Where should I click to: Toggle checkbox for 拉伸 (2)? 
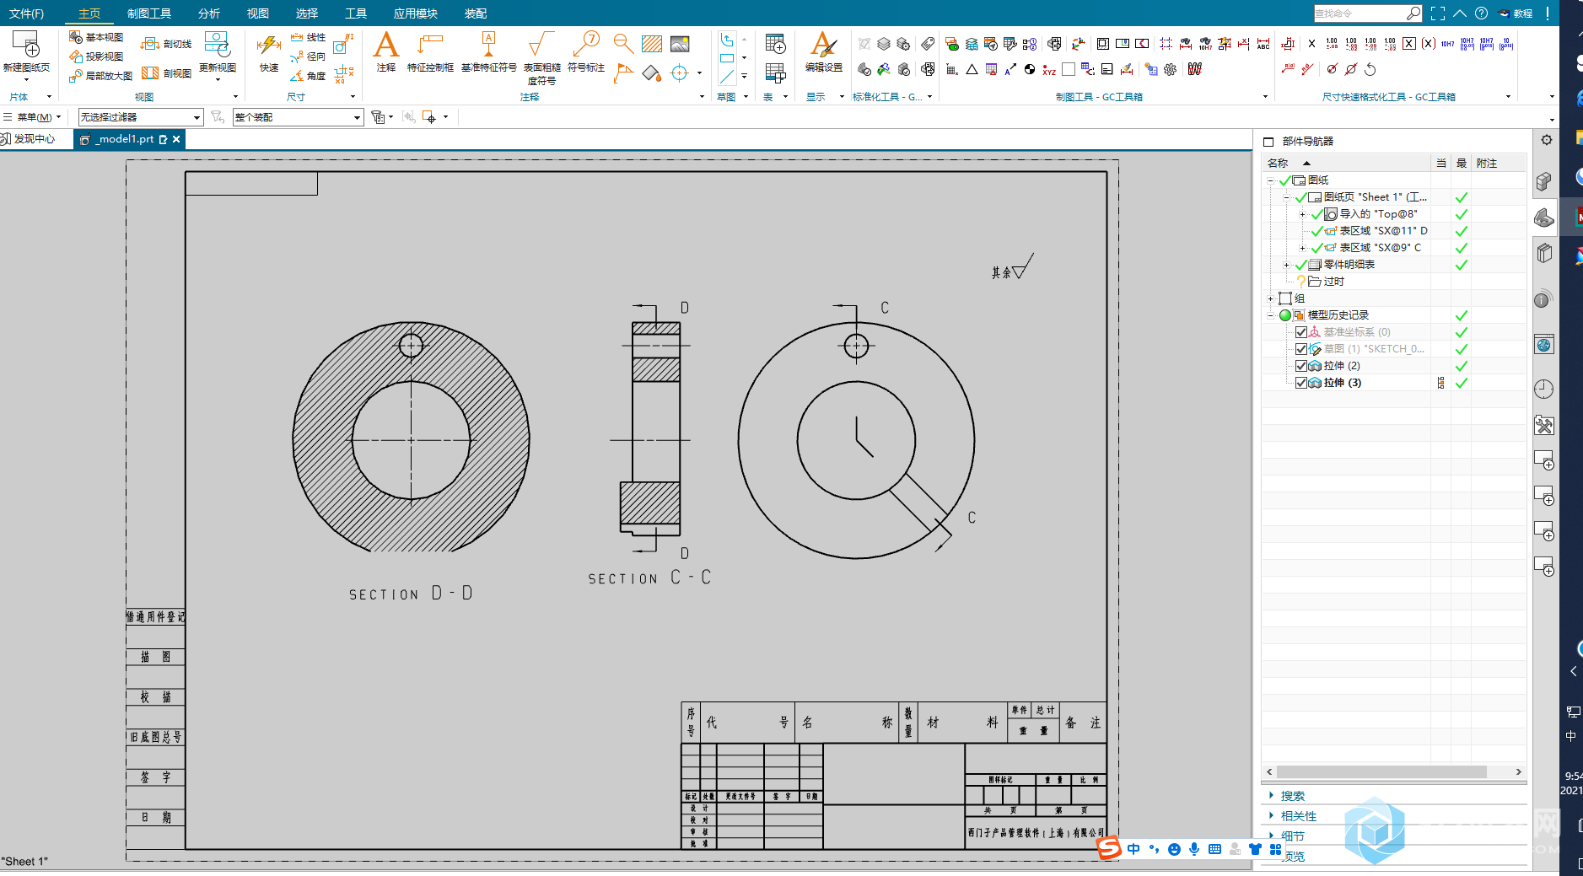pos(1301,366)
